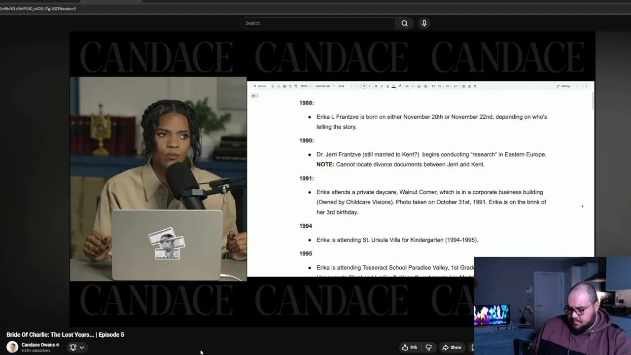Click the insert image icon in toolbar
The width and height of the screenshot is (631, 355).
point(419,86)
